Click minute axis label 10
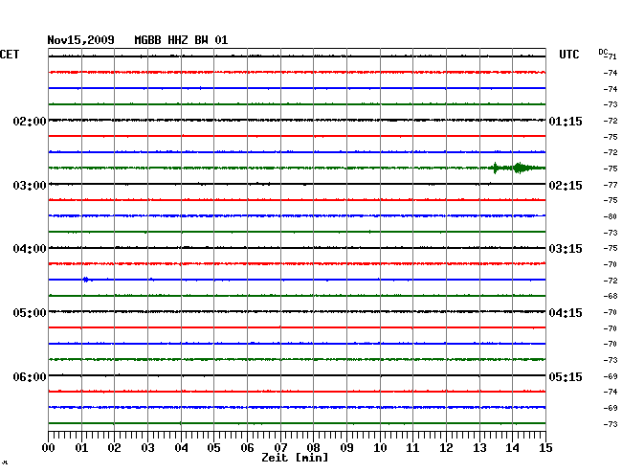622x473 pixels. pyautogui.click(x=380, y=448)
